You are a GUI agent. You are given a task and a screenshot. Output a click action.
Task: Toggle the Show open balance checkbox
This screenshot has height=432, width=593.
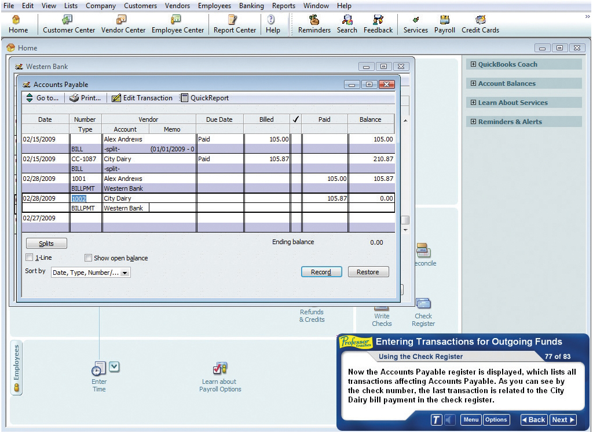(x=89, y=258)
